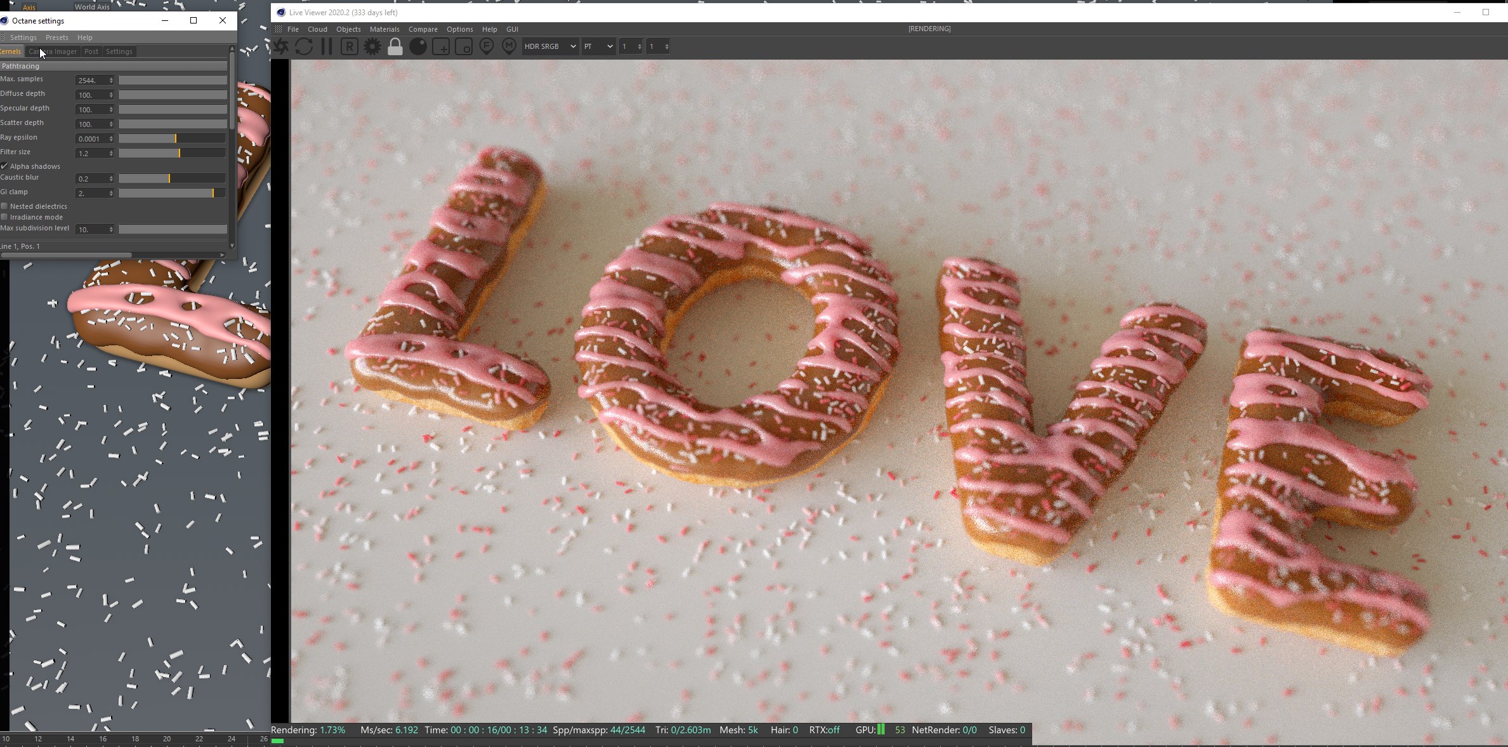The height and width of the screenshot is (747, 1508).
Task: Open the HDR SRGB color space dropdown
Action: point(549,46)
